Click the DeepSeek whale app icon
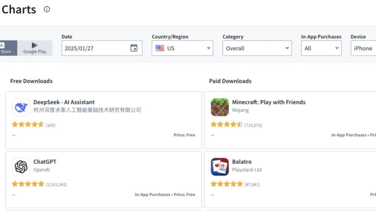 click(21, 107)
